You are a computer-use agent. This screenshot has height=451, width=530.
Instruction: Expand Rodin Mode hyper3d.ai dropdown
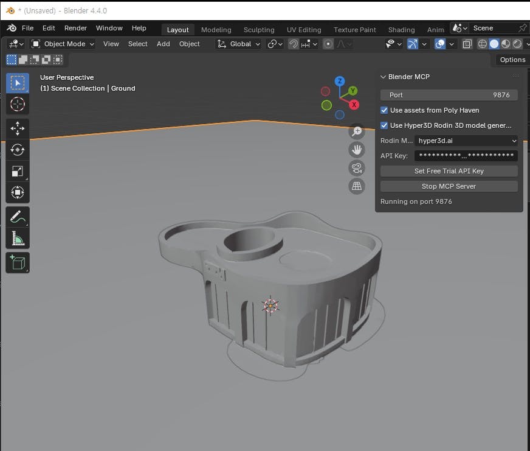click(x=466, y=141)
